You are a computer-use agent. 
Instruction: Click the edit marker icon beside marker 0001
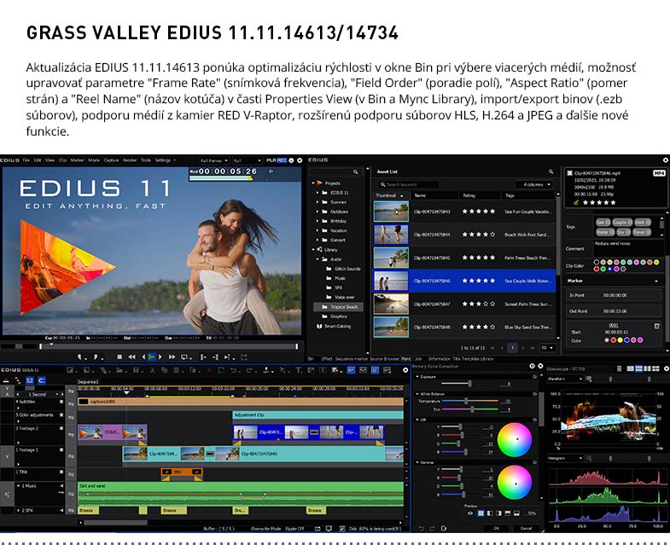coord(657,326)
